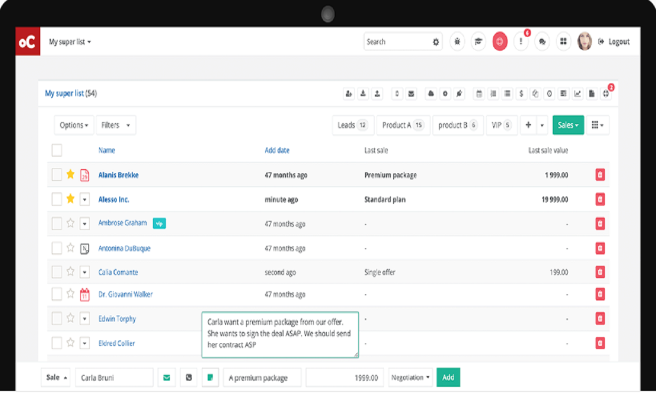Viewport: 656px width, 393px height.
Task: Click the dollar sign sales icon
Action: [x=521, y=94]
